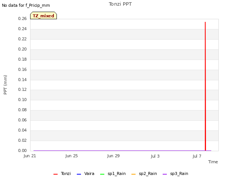Click the 0.06 y-axis tick label

coord(23,120)
